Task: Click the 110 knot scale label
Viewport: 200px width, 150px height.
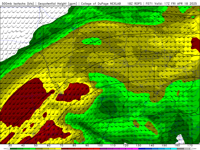Action: coord(113,145)
